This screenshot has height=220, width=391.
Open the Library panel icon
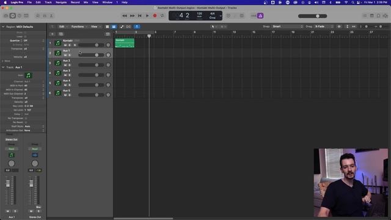[x=6, y=16]
